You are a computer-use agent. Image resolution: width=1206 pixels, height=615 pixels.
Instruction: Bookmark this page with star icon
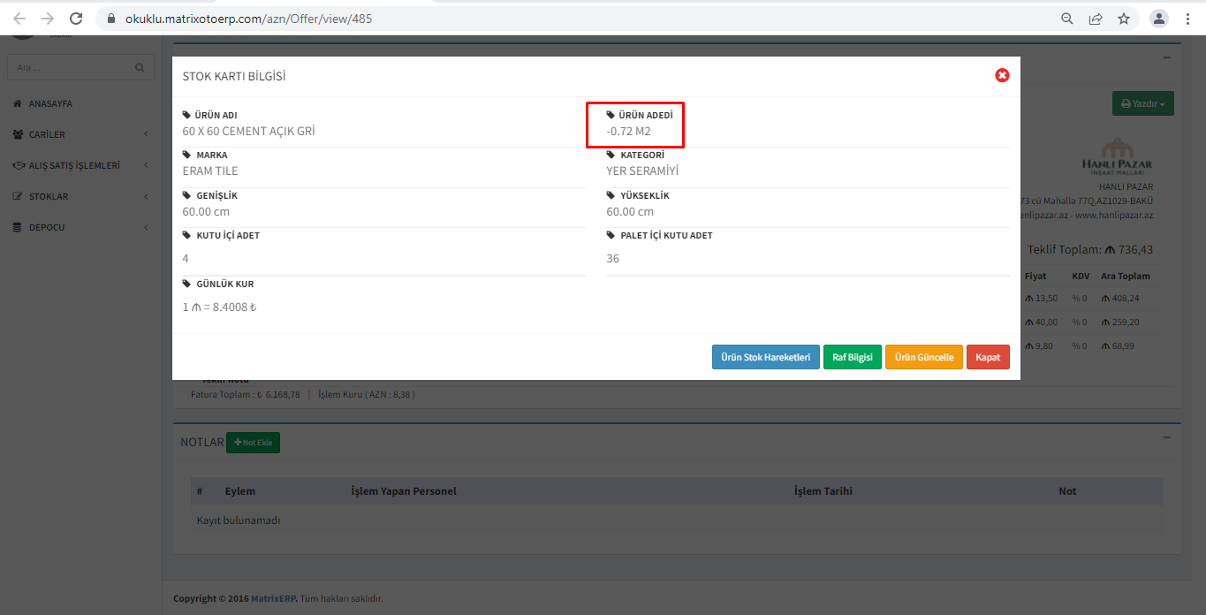click(1124, 19)
